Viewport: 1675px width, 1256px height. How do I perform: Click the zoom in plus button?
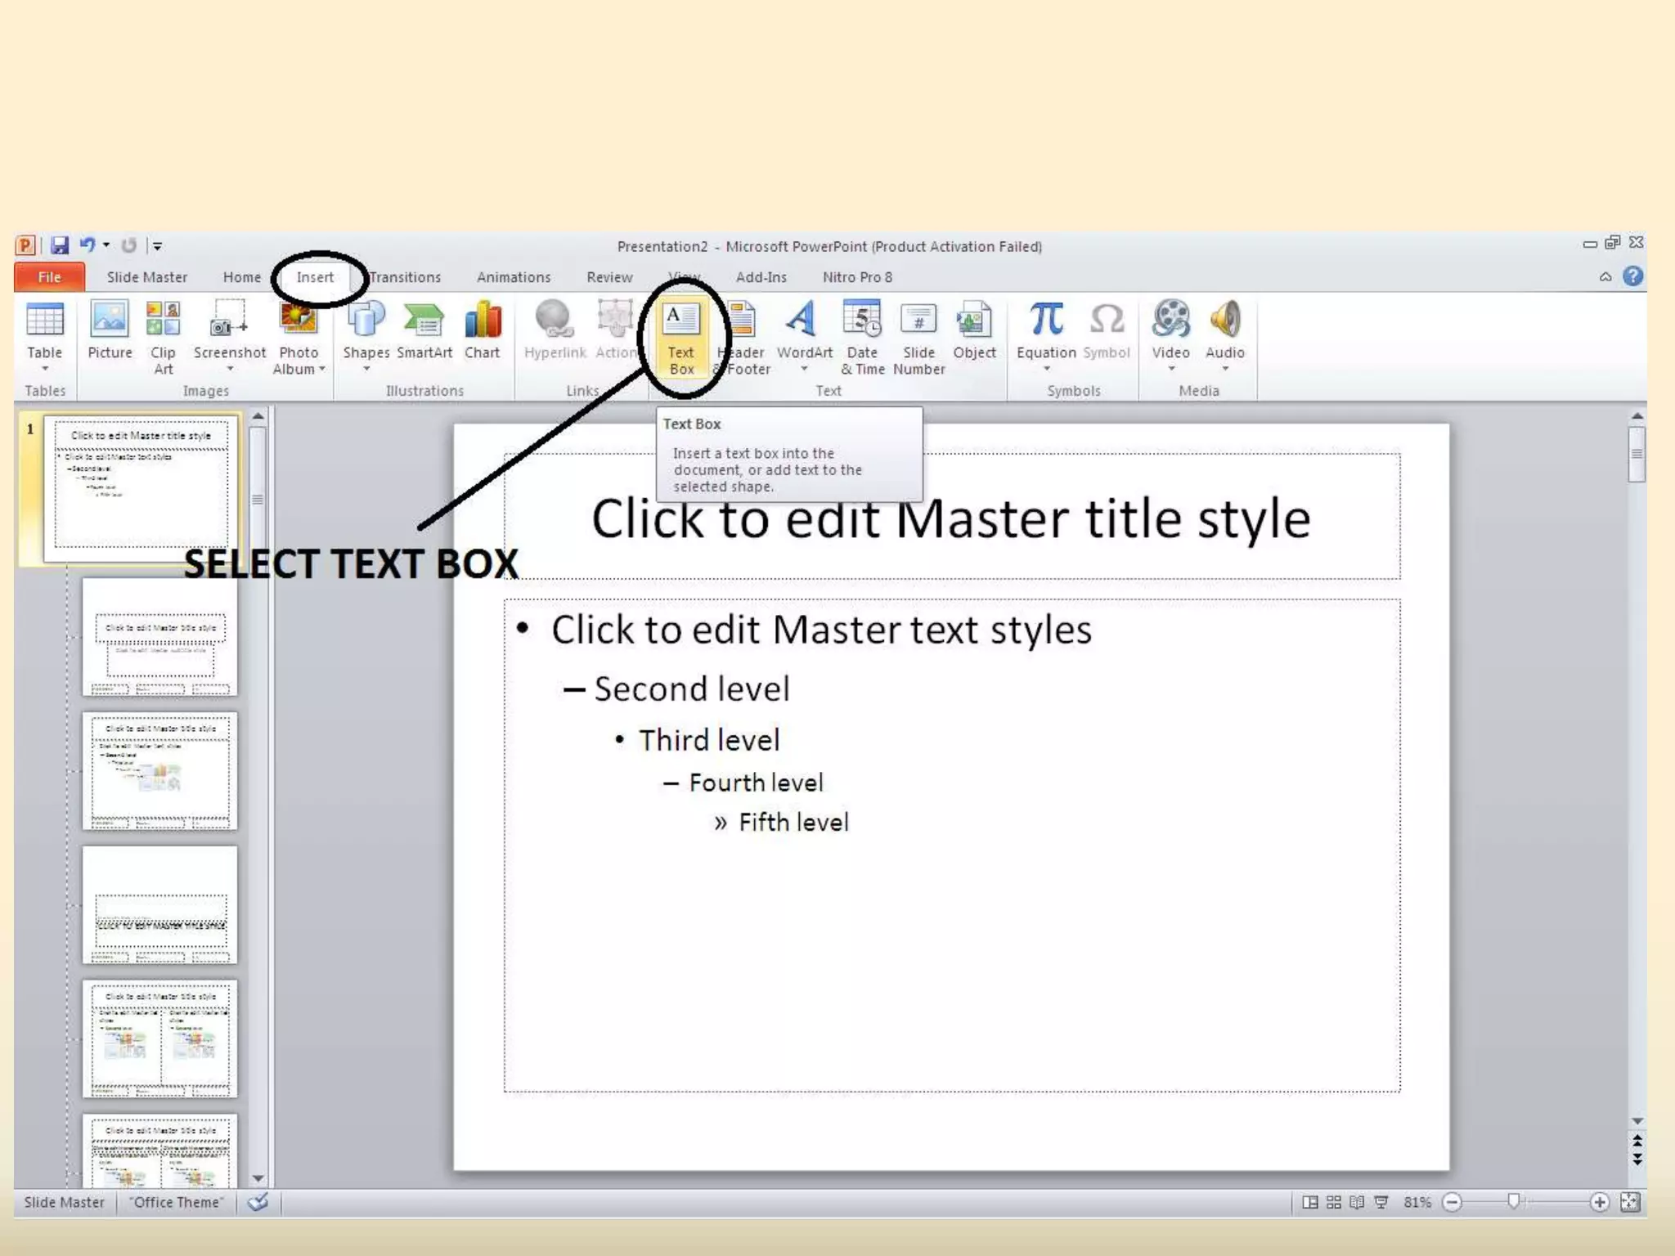1600,1202
